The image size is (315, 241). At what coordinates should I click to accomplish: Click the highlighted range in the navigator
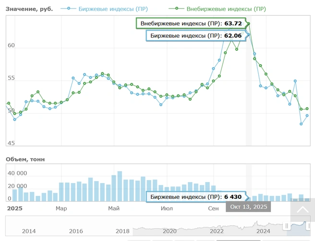[x=298, y=226]
